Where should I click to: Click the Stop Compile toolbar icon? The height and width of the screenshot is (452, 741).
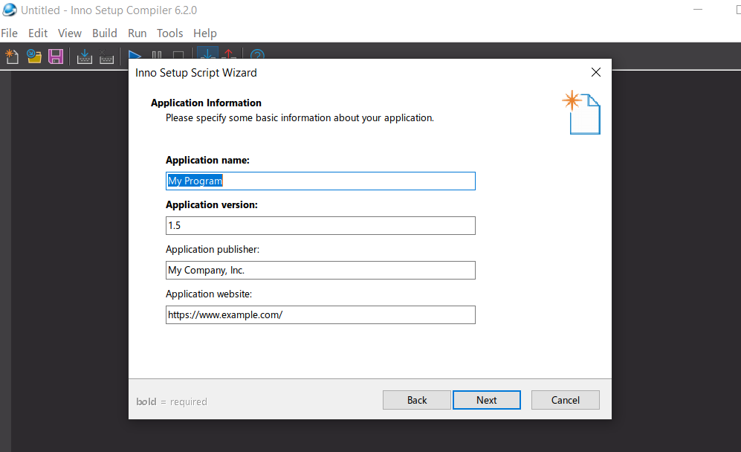(x=107, y=56)
